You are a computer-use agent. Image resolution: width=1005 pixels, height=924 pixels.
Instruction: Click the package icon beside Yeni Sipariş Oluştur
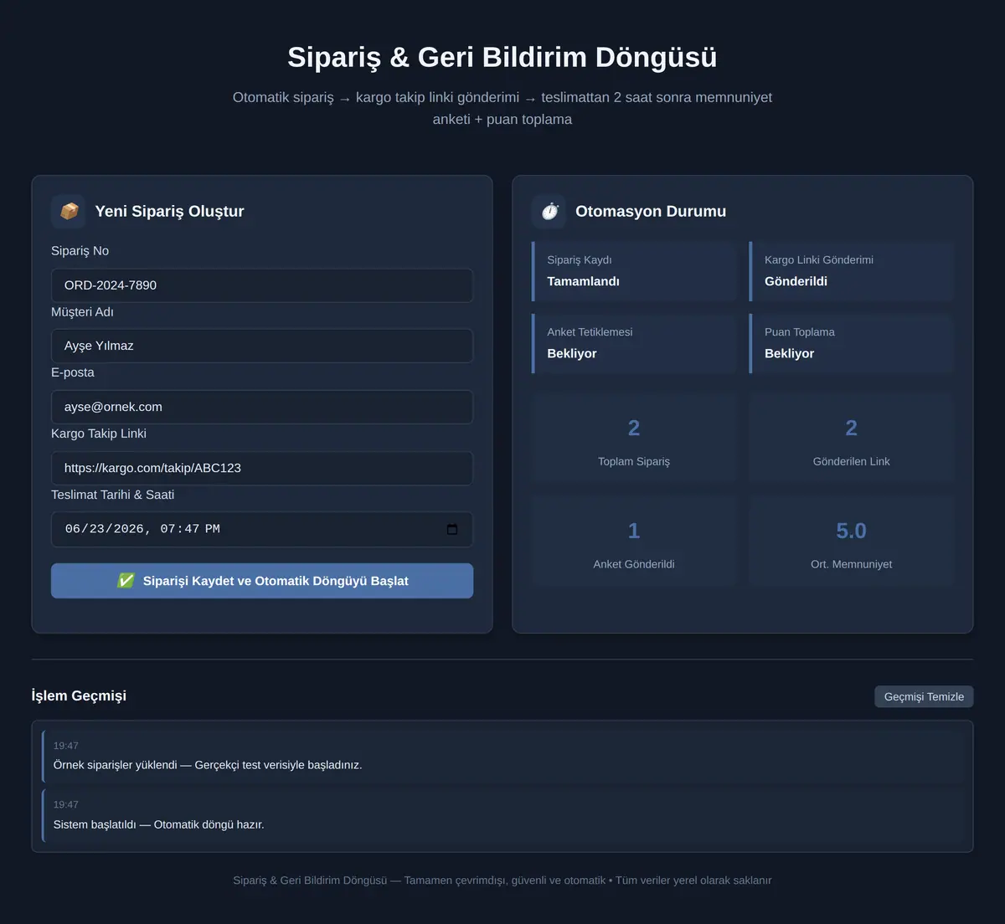[69, 212]
